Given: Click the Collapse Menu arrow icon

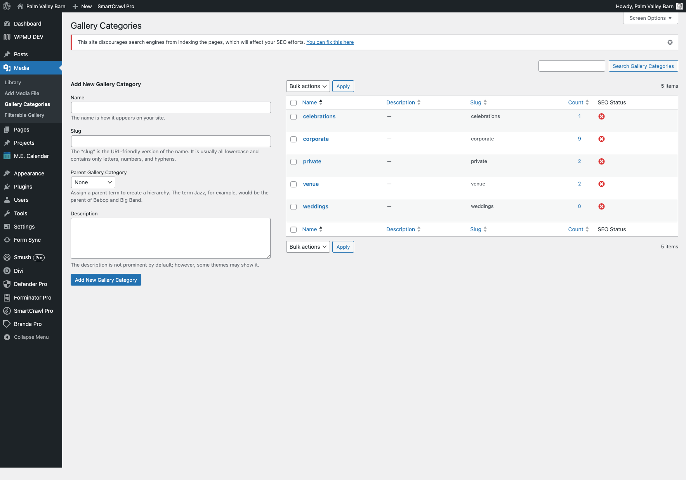Looking at the screenshot, I should [7, 337].
